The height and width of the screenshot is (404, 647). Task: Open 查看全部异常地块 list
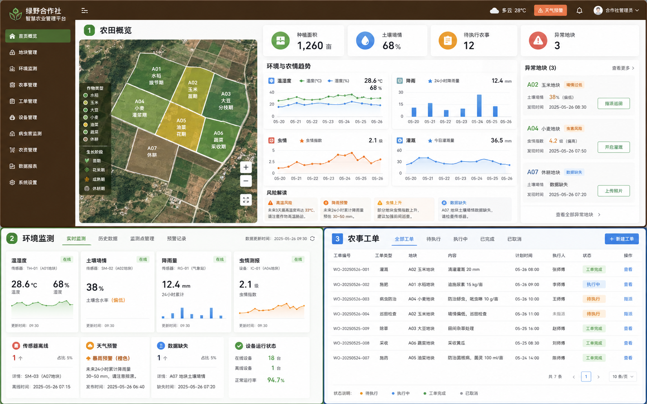coord(578,215)
